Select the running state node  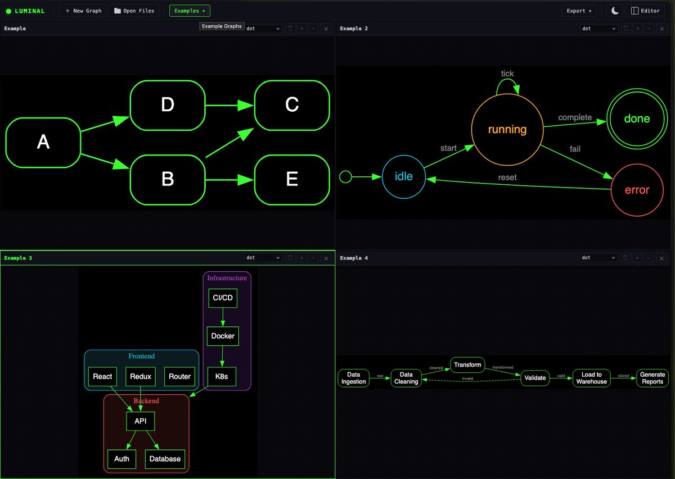pyautogui.click(x=507, y=130)
